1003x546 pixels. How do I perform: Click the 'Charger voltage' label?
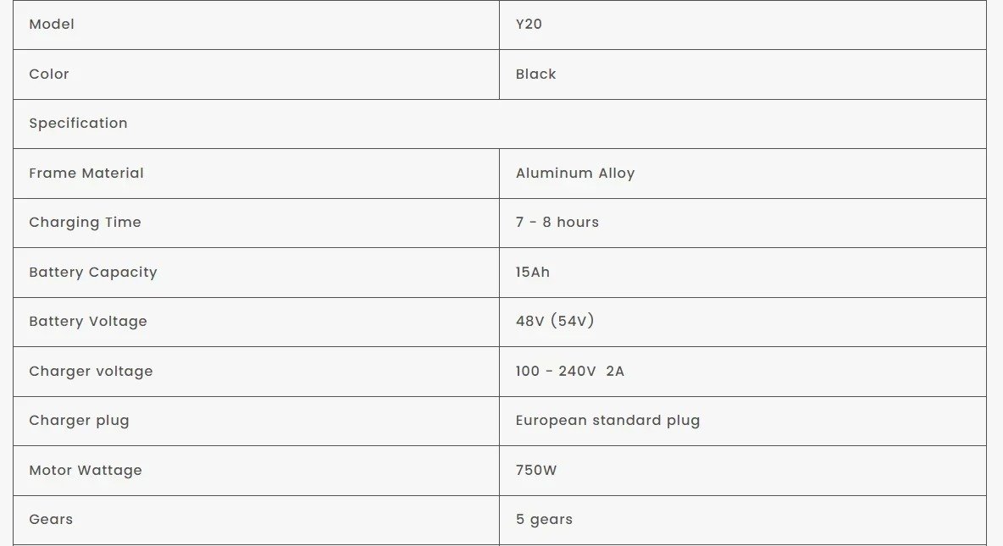pos(91,372)
